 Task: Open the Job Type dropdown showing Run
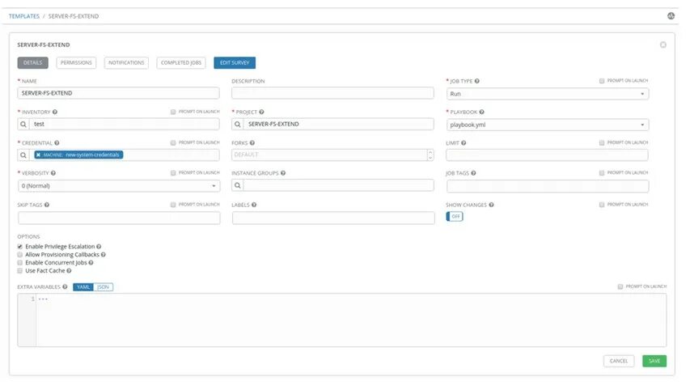pyautogui.click(x=548, y=94)
